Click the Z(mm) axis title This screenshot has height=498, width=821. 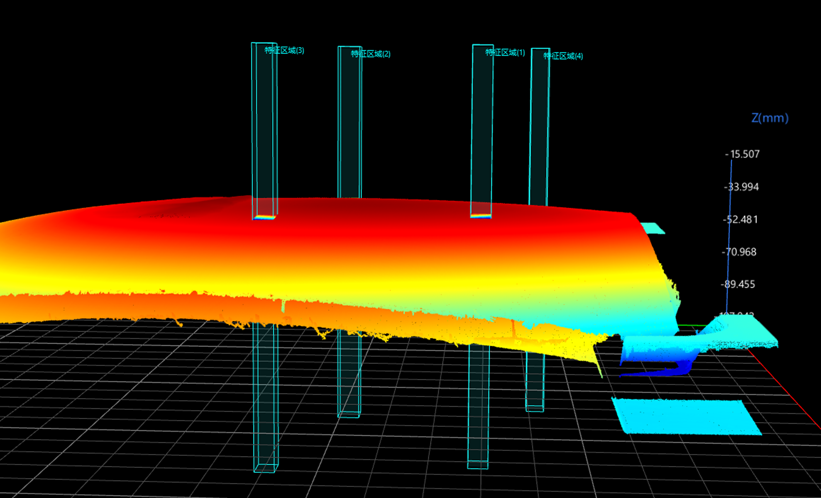coord(770,118)
